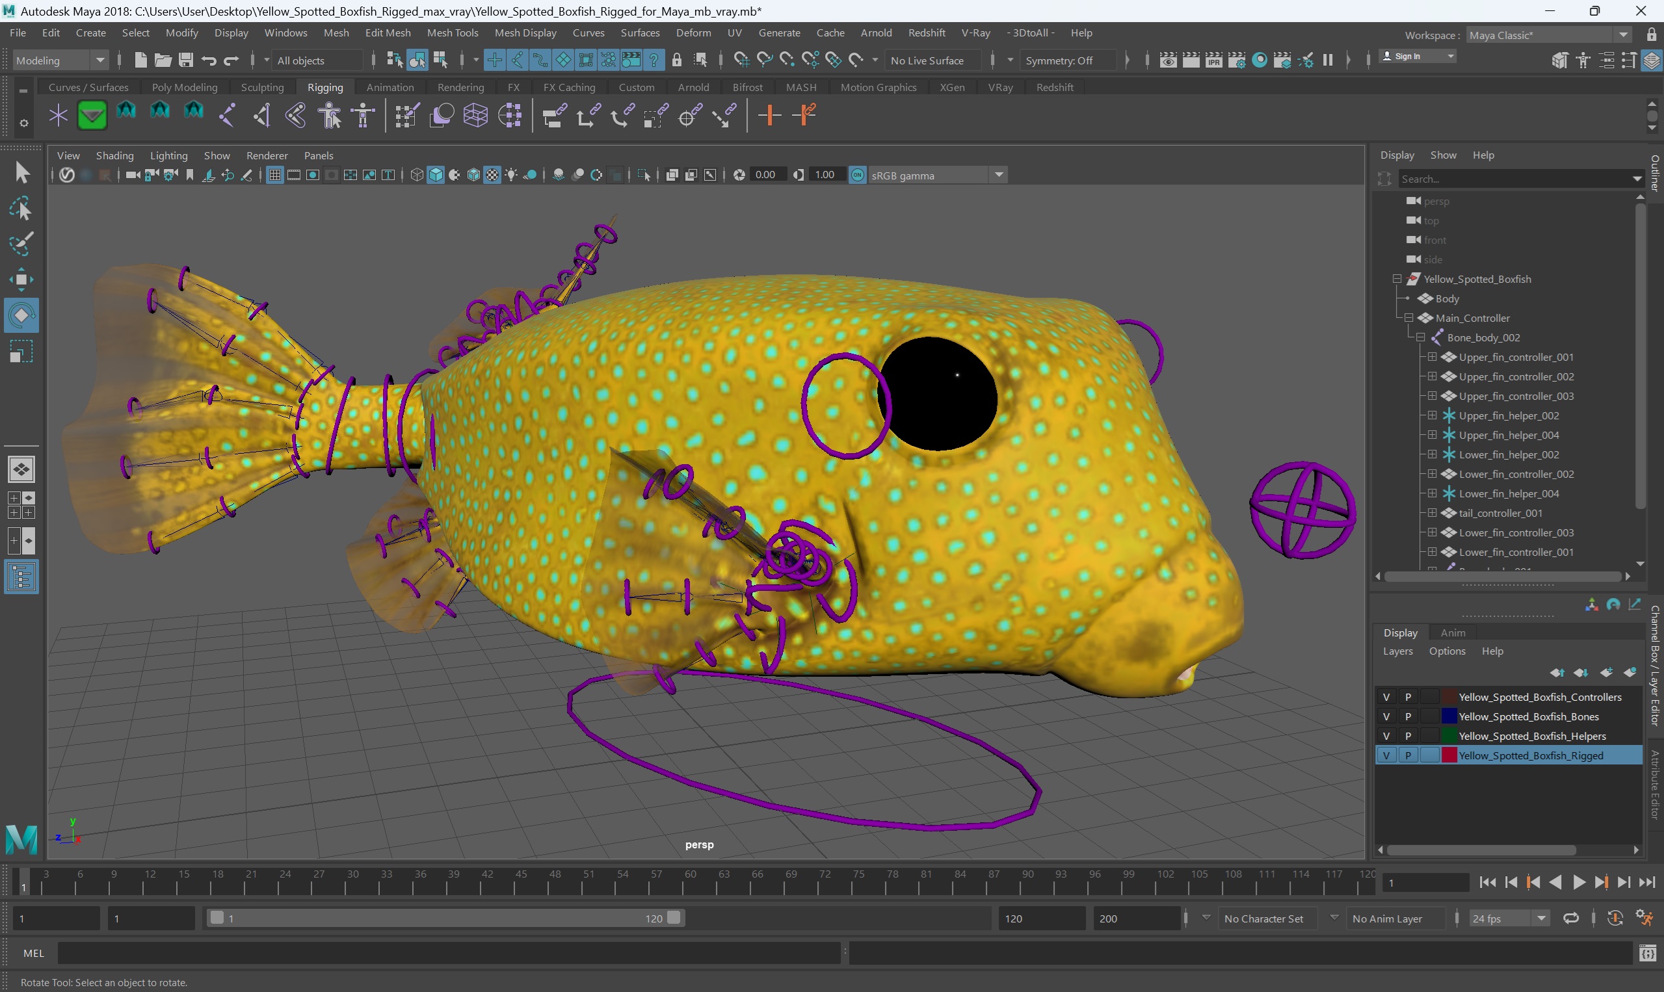Toggle visibility of Yellow_Spotted_Boxfish_Helpers layer
1664x992 pixels.
click(x=1386, y=735)
